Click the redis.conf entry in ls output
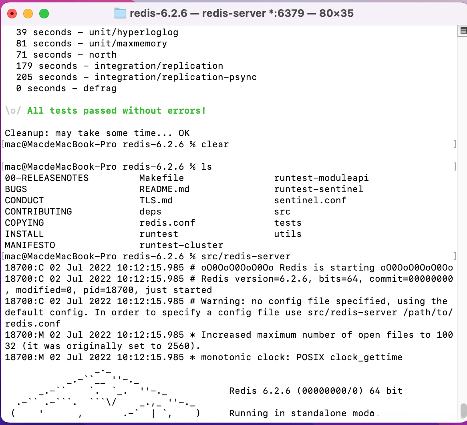This screenshot has width=467, height=425. [167, 223]
